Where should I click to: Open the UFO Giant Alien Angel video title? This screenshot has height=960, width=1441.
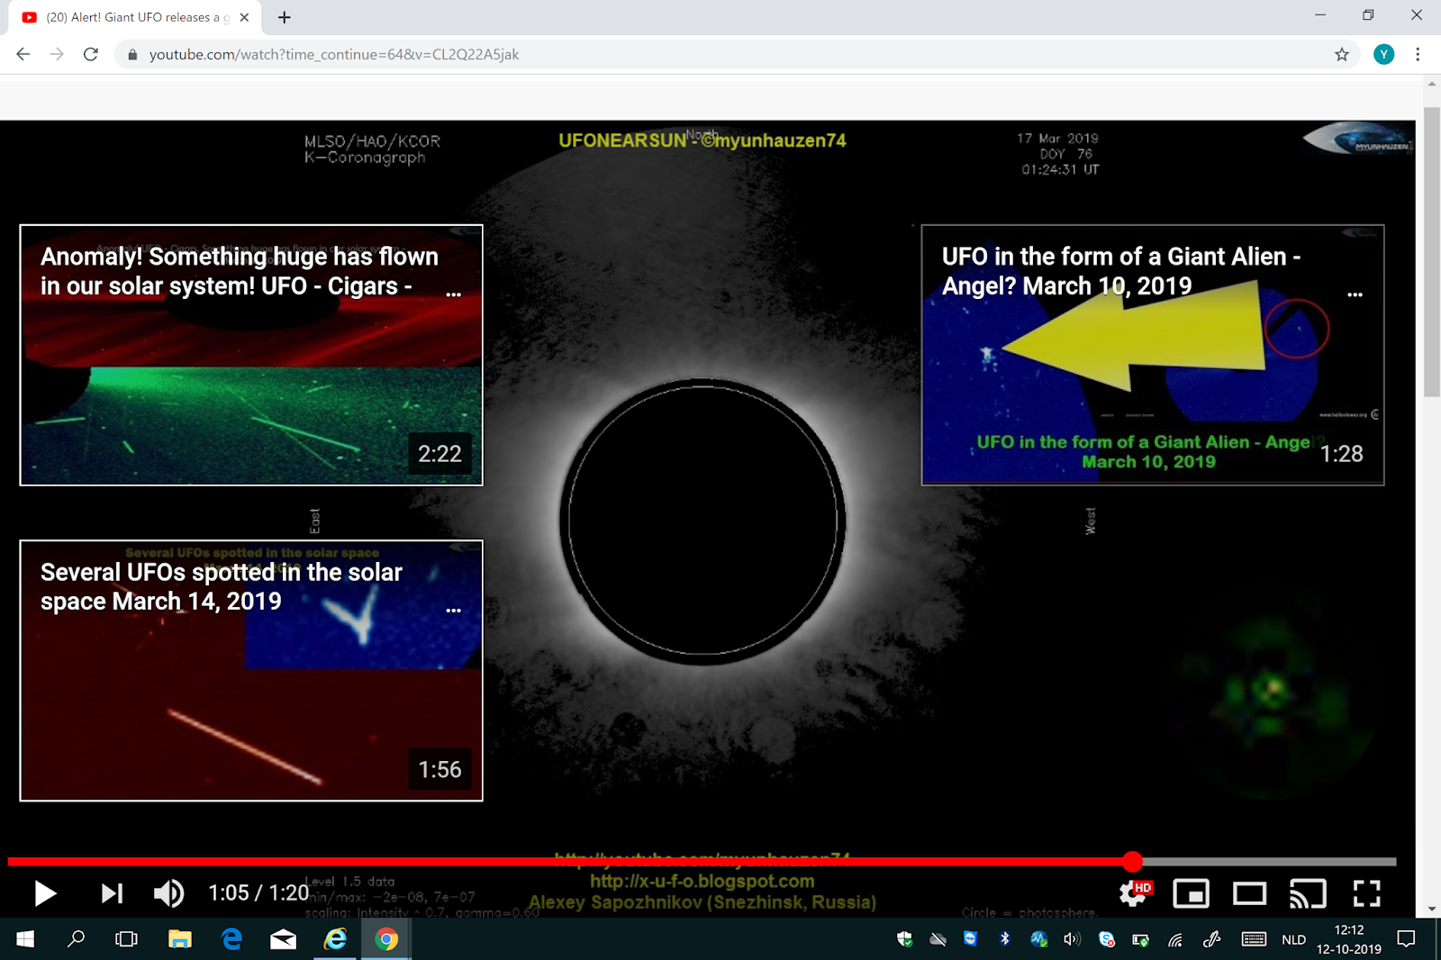[1120, 271]
